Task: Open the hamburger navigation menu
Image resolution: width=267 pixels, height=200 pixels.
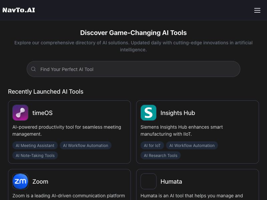Action: (x=257, y=10)
